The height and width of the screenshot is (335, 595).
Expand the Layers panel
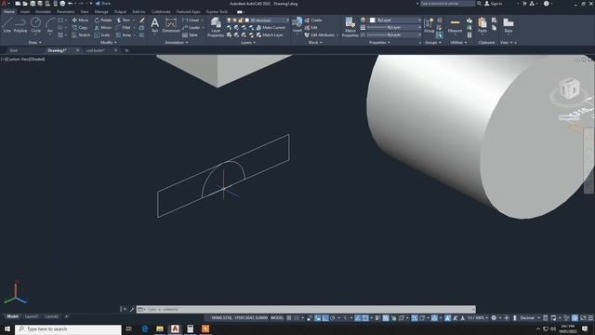248,43
